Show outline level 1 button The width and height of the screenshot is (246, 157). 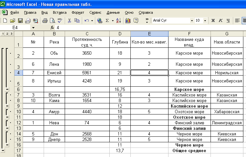(3, 34)
